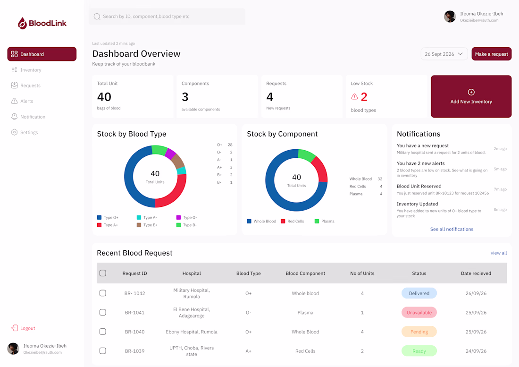Image resolution: width=519 pixels, height=367 pixels.
Task: Click the Alerts warning triangle icon
Action: [14, 101]
